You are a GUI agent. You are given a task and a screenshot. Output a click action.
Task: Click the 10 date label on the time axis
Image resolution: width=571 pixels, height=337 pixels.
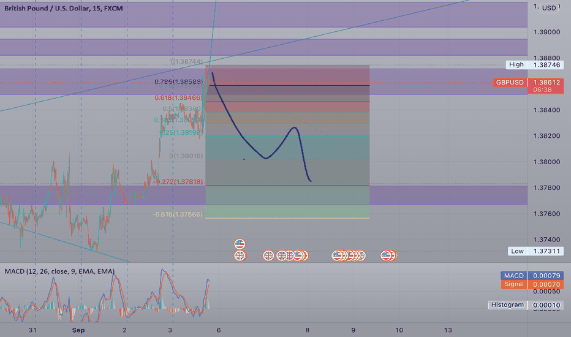399,330
